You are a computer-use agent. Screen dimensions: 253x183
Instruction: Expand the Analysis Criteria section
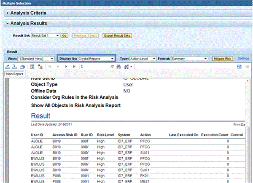[8, 13]
